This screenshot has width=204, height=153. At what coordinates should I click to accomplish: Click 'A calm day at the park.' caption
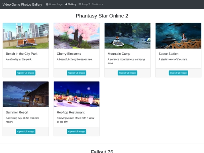pos(19,59)
